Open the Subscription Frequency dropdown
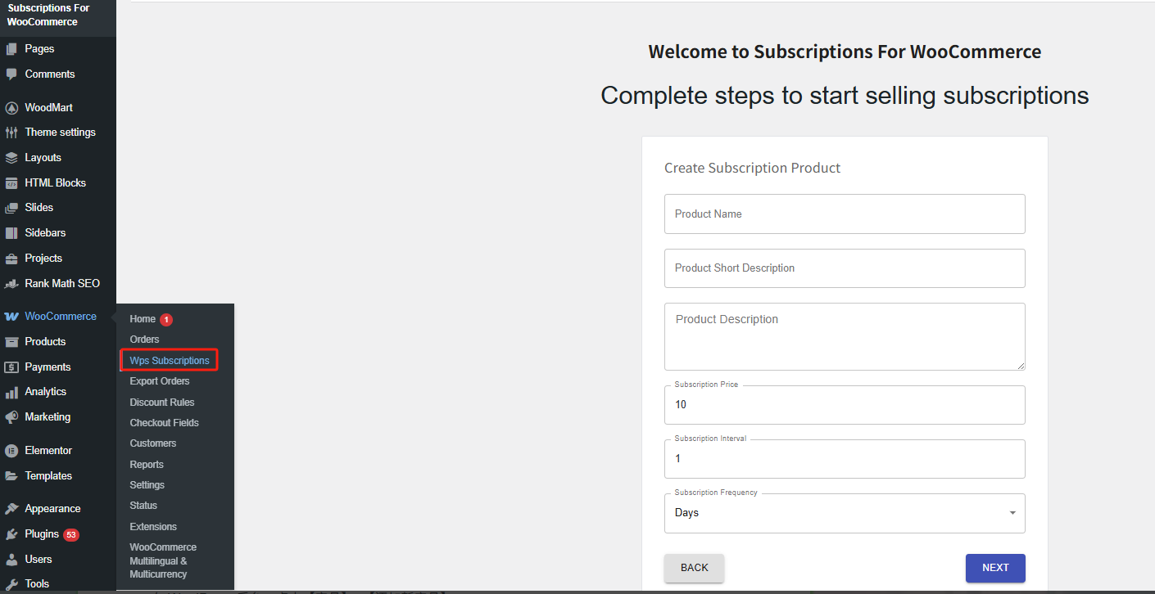1155x594 pixels. tap(844, 513)
